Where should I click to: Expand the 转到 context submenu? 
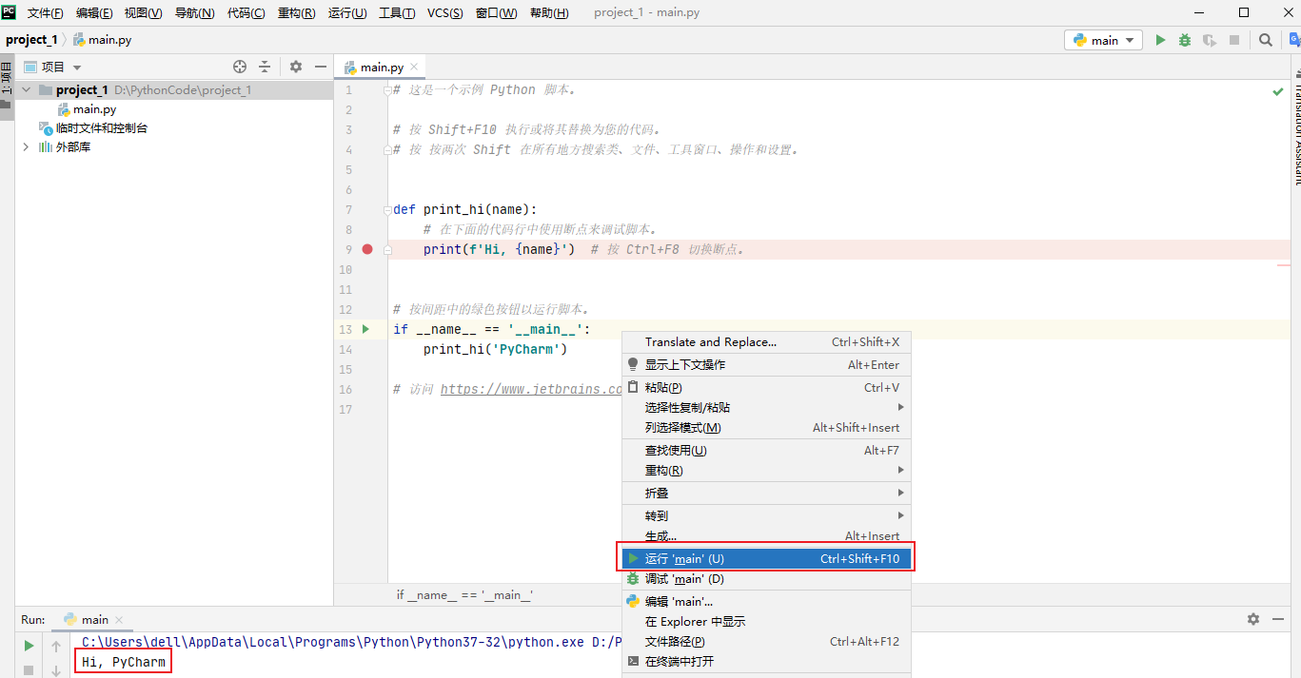pos(766,515)
